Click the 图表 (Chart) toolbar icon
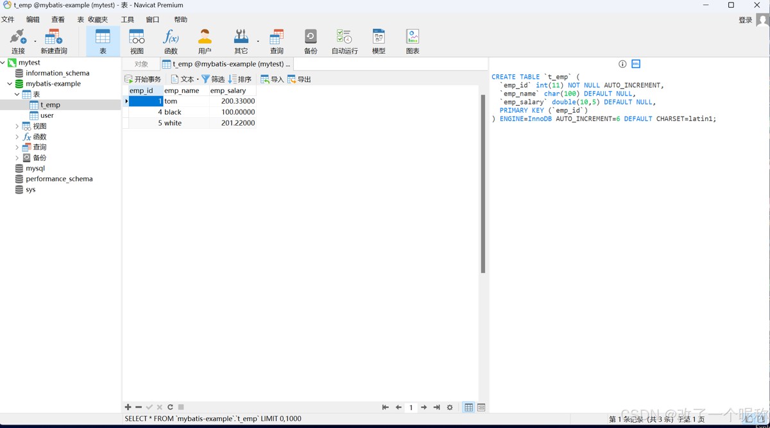 (413, 41)
